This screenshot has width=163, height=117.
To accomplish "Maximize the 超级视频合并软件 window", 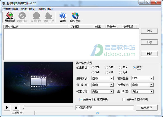I will point(148,2).
